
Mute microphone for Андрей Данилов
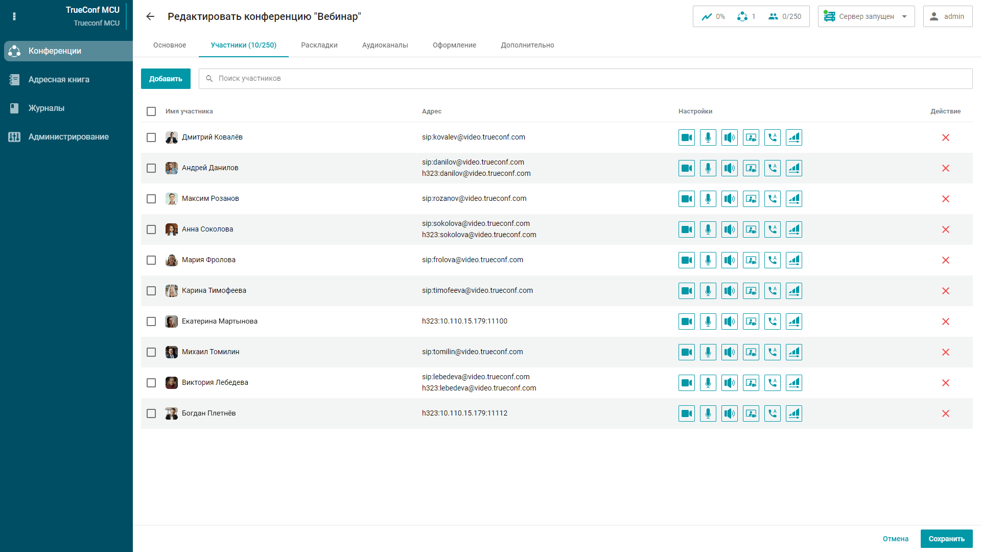(x=708, y=168)
